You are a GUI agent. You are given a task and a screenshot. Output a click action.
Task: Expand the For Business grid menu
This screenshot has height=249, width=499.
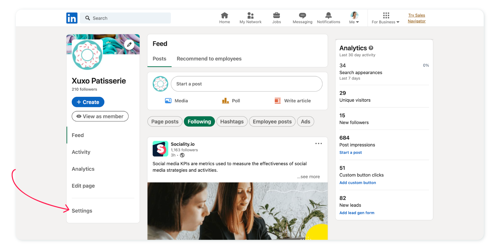385,18
